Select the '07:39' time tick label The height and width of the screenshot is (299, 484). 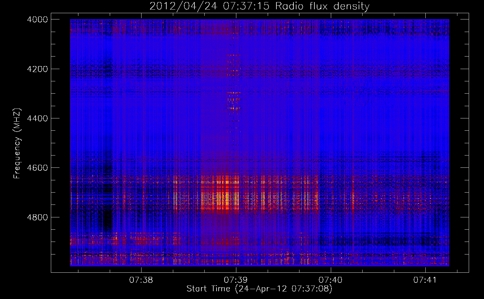click(x=236, y=280)
